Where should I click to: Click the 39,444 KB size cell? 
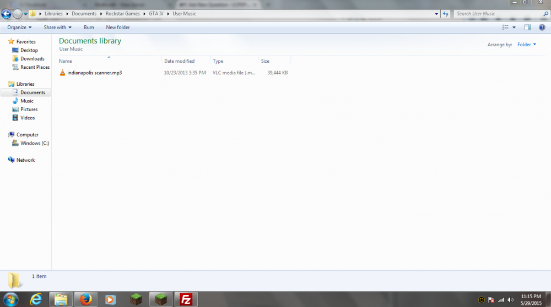point(277,73)
